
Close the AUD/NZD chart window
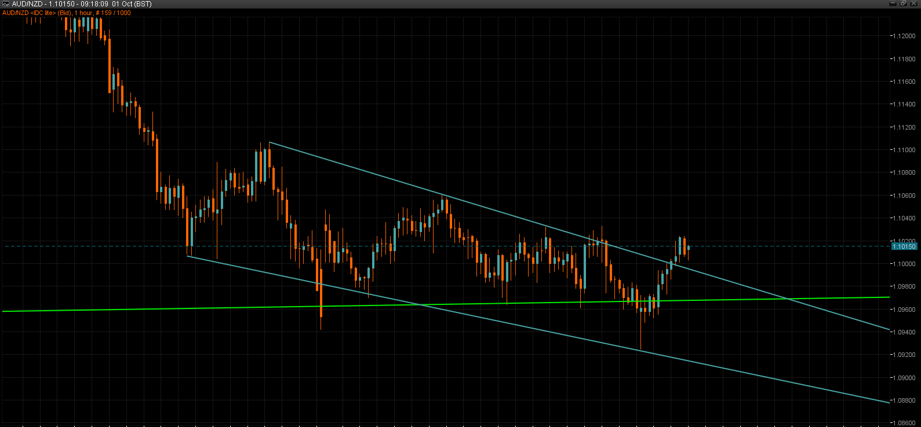click(x=914, y=3)
